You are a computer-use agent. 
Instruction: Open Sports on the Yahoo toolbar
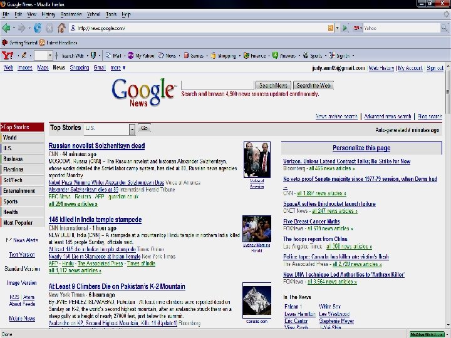(313, 56)
